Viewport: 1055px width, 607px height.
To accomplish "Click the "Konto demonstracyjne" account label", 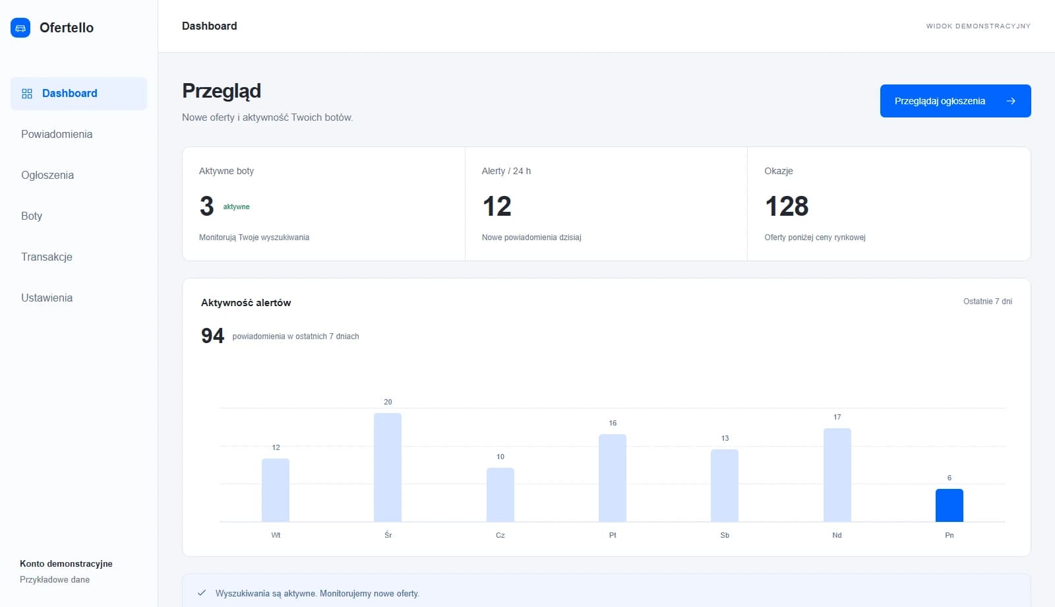I will pyautogui.click(x=66, y=564).
